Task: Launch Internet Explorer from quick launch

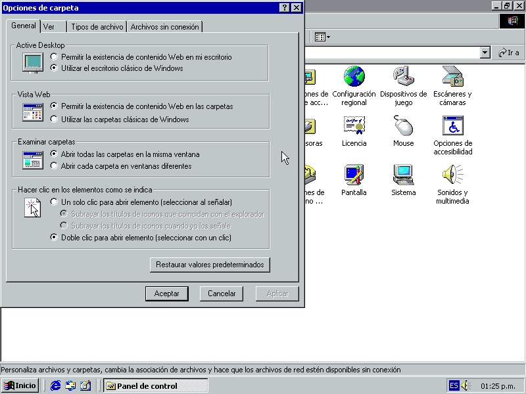Action: point(55,385)
